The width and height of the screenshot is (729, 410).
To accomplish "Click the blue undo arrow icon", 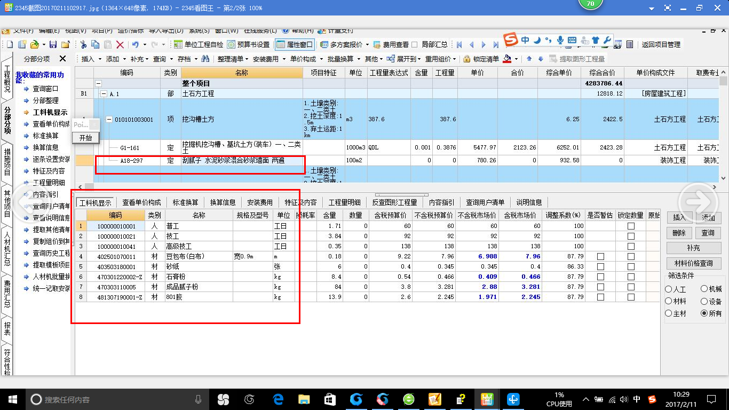I will click(x=136, y=45).
